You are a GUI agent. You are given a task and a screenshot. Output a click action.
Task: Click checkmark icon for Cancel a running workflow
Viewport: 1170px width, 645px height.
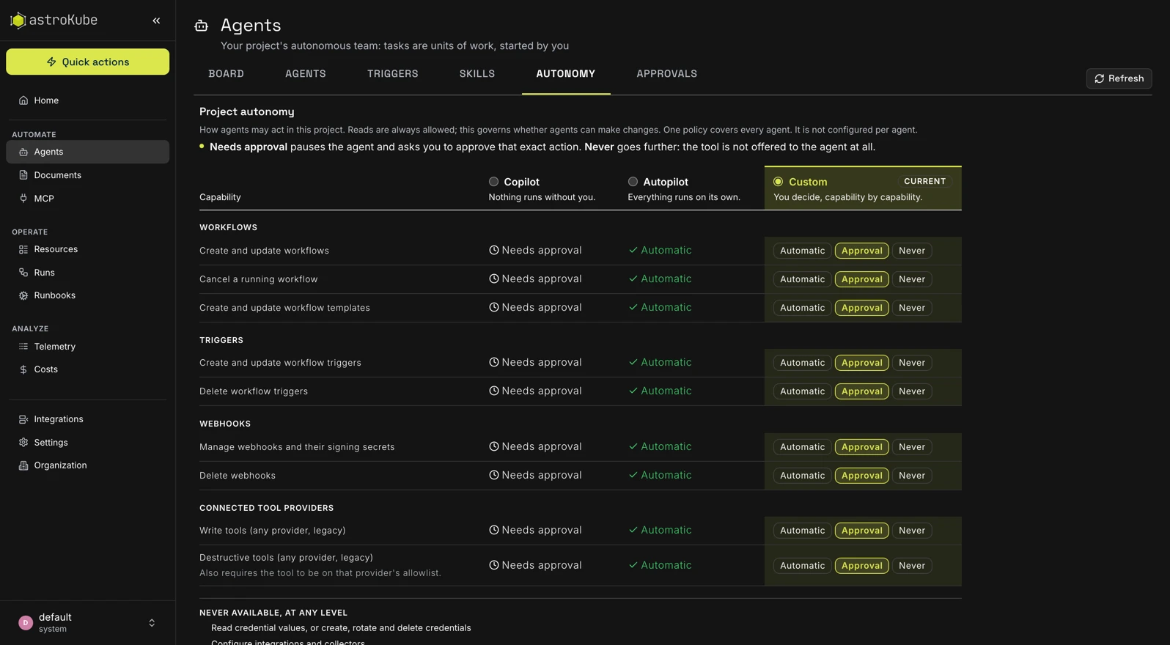(633, 279)
